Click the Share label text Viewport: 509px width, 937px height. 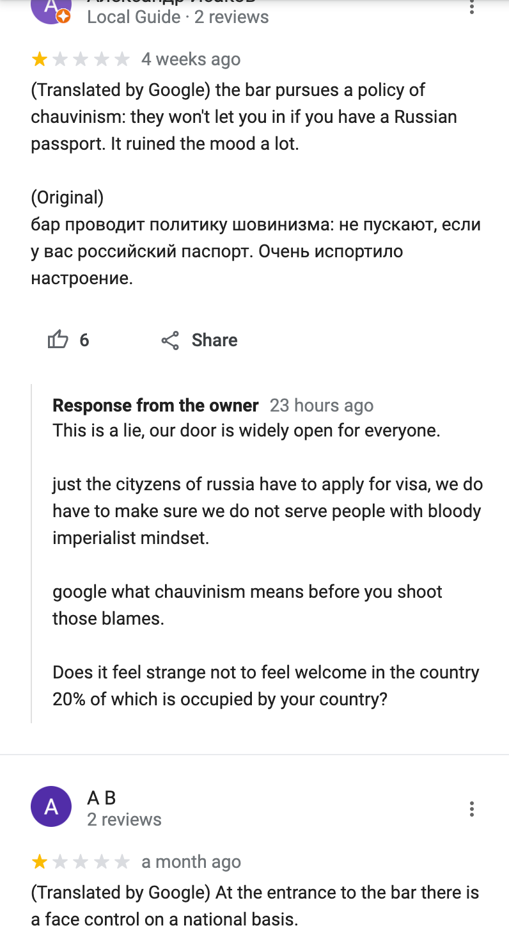point(214,340)
